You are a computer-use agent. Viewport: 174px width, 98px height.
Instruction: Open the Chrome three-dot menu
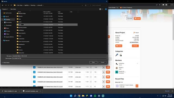tap(172, 5)
